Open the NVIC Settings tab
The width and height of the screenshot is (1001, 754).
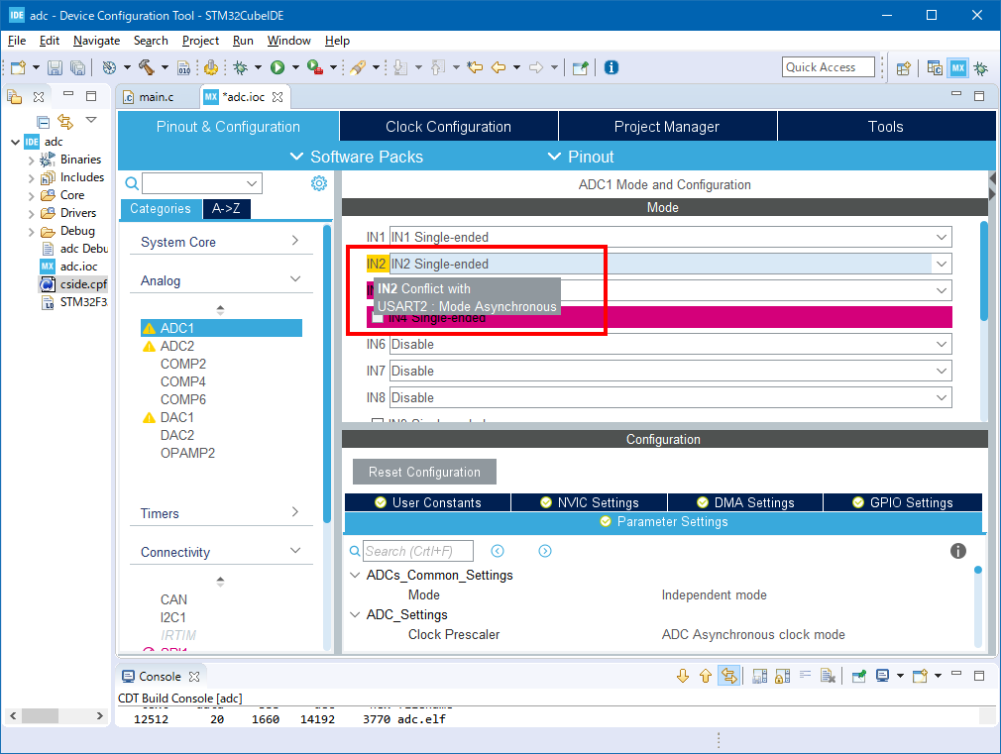[590, 502]
